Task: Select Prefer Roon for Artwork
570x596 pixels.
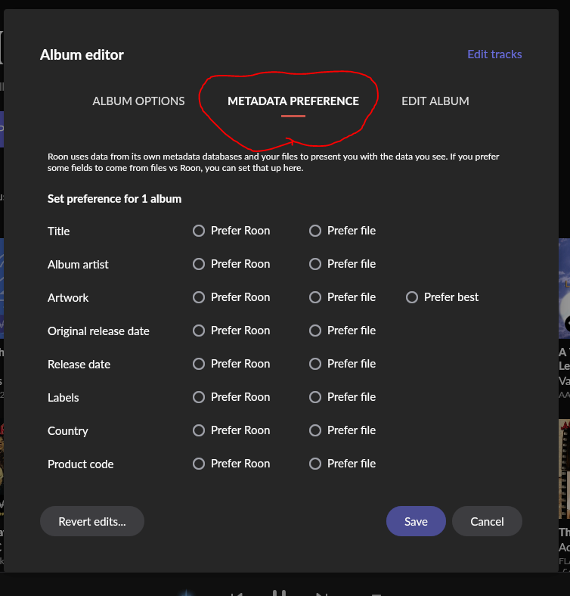Action: pos(199,297)
